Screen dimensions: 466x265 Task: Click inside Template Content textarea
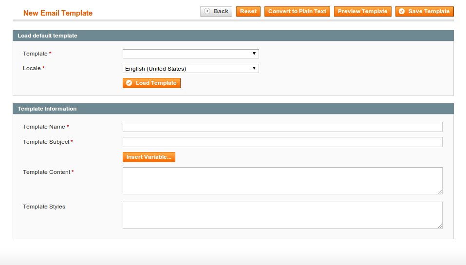click(x=282, y=181)
